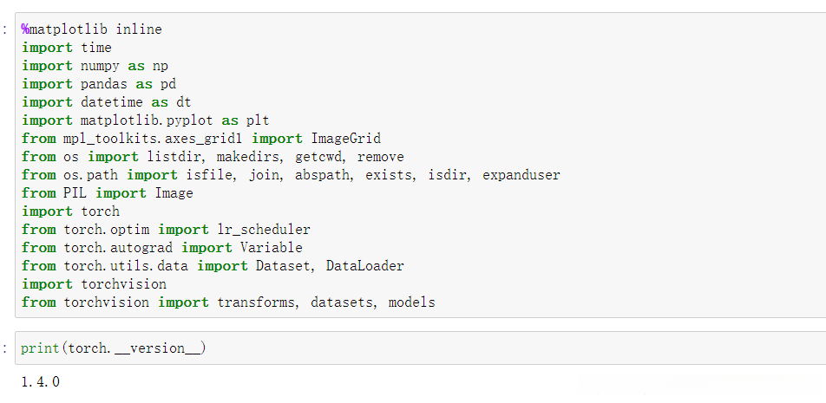Click the lr_scheduler import line
826x403 pixels.
coord(166,230)
